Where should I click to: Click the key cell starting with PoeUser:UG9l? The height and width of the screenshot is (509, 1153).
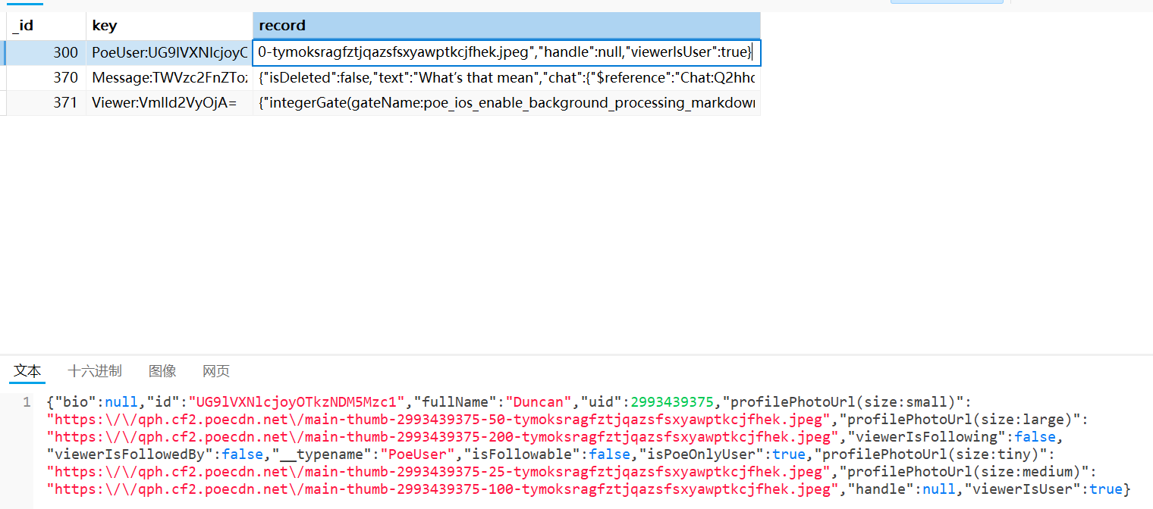[x=169, y=53]
